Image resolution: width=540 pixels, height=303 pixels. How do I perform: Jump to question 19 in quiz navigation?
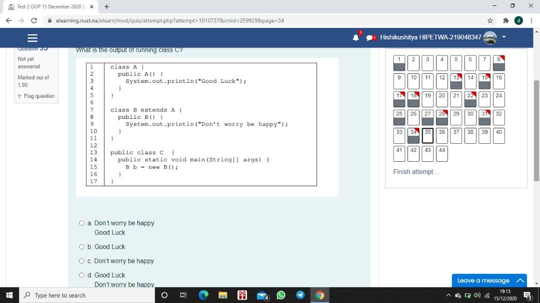coord(427,99)
